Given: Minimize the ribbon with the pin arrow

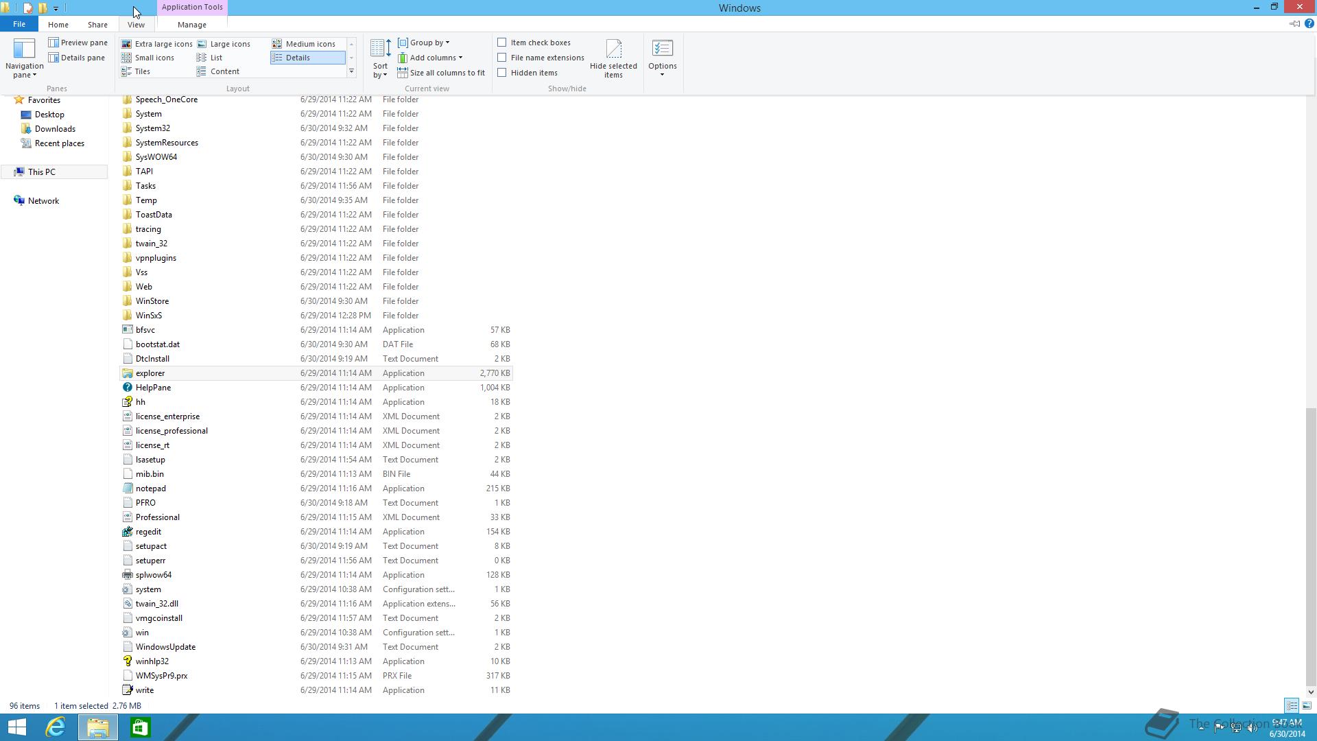Looking at the screenshot, I should pyautogui.click(x=1294, y=24).
